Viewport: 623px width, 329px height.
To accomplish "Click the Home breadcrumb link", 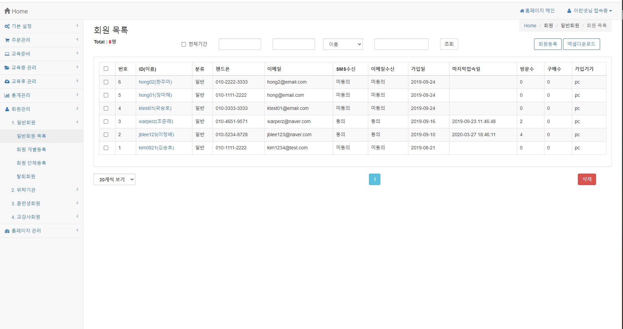I will tap(530, 26).
